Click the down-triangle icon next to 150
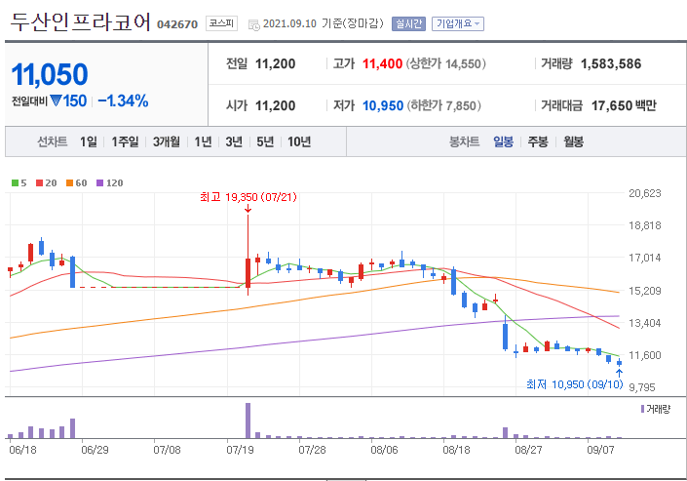The height and width of the screenshot is (481, 687). coord(56,100)
